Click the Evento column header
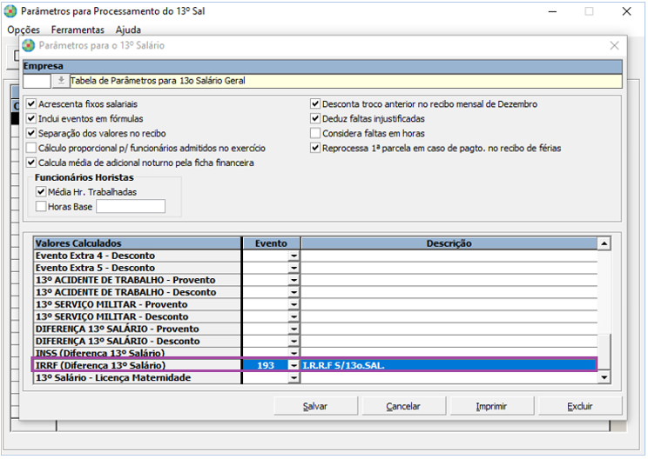648x459 pixels. [x=271, y=243]
